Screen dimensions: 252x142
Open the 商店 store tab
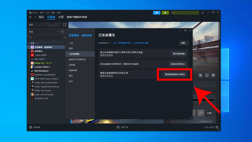tap(41, 17)
